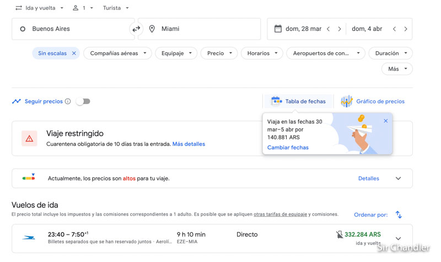Go to previous departure date
441x262 pixels.
click(329, 29)
